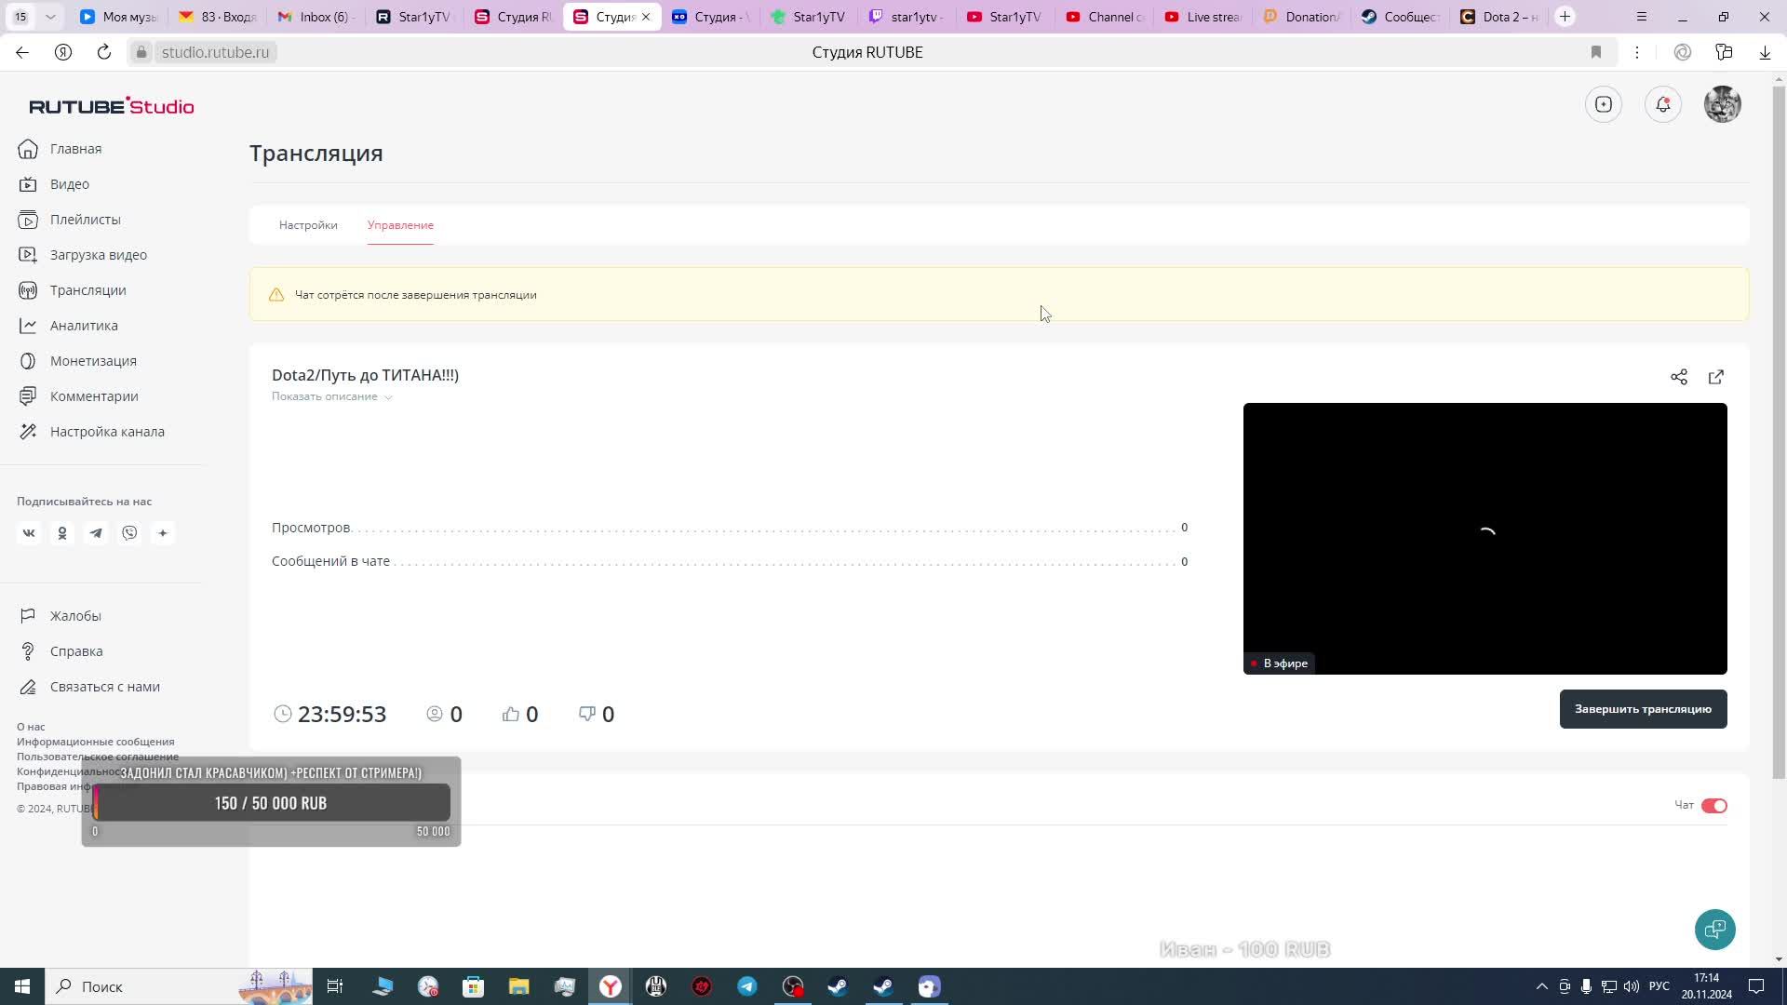Click the Dzen social icon

tap(163, 533)
